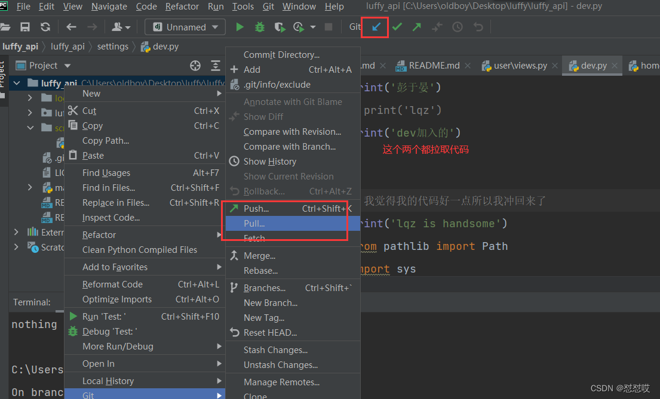
Task: Click the Git Push arrow toolbar icon
Action: [416, 27]
